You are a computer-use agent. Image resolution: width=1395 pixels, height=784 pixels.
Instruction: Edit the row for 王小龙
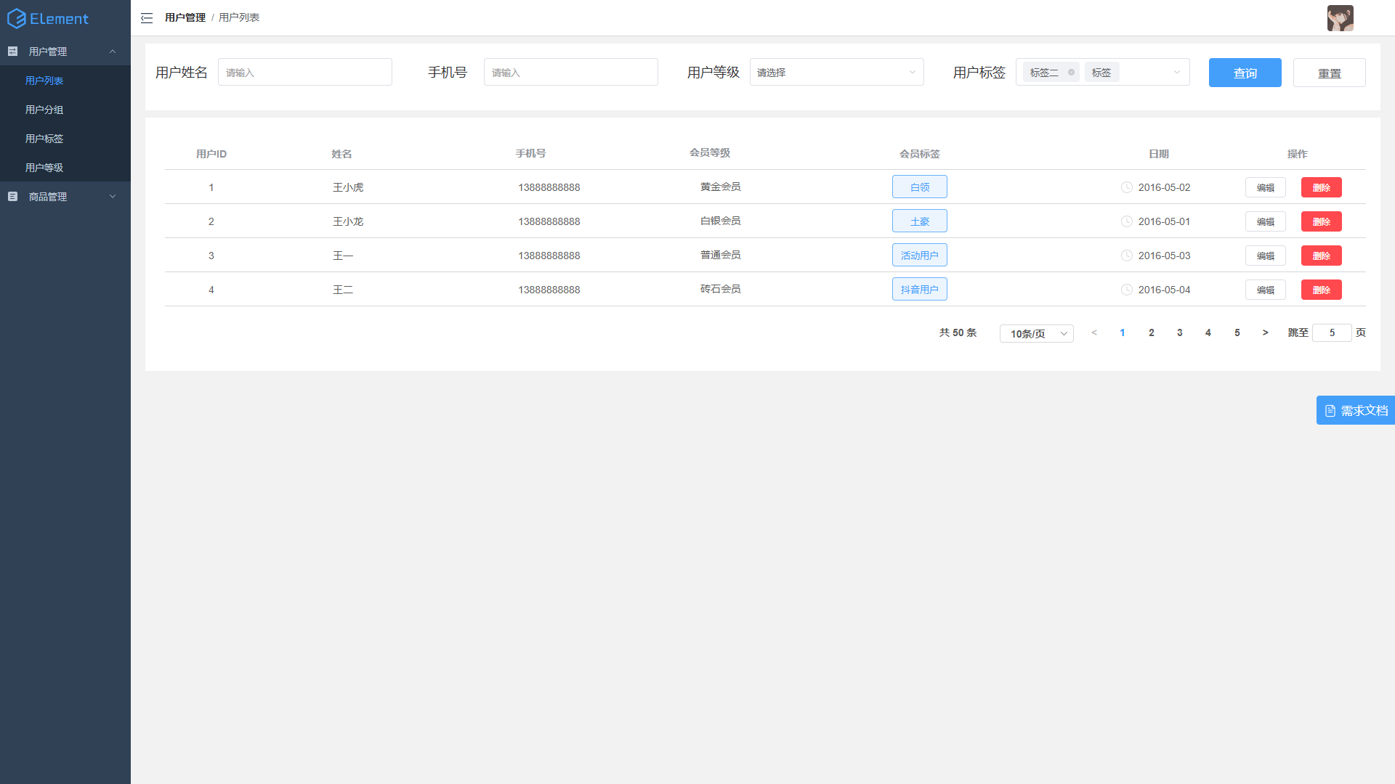[x=1266, y=221]
